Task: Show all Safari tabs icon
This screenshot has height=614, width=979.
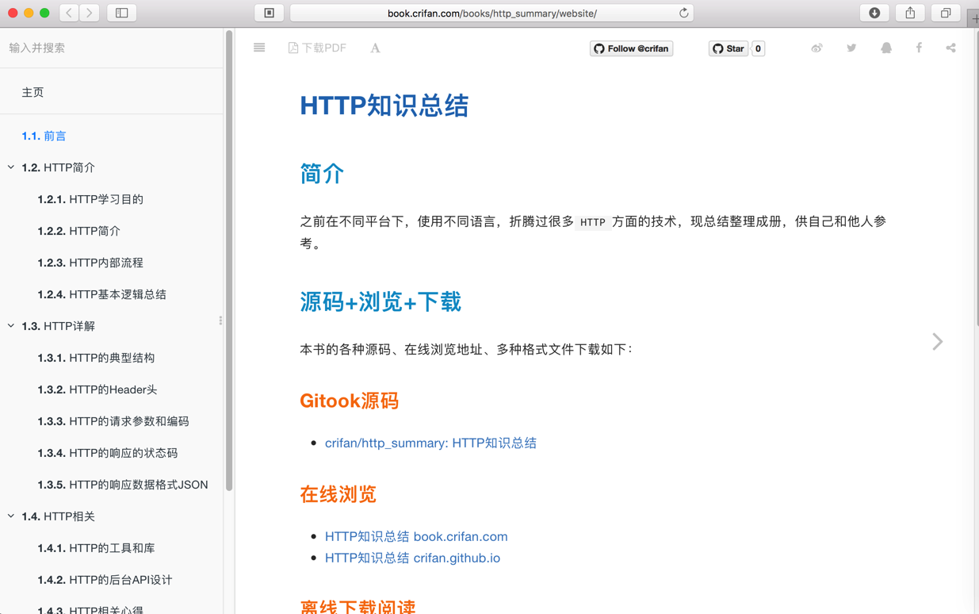Action: [x=946, y=13]
